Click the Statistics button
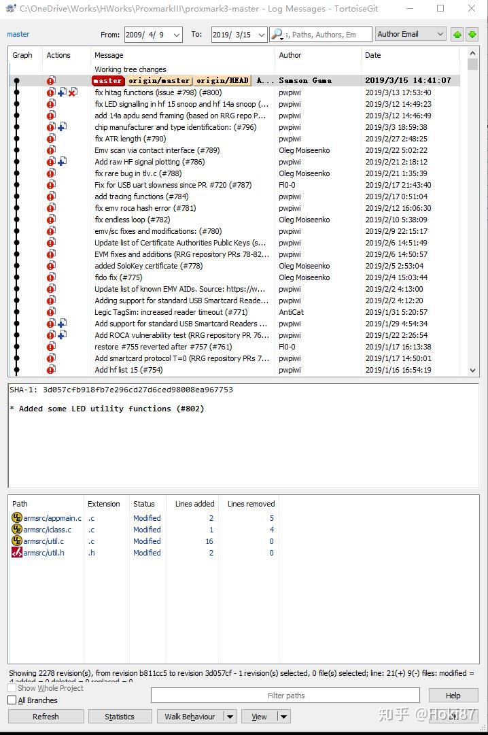488x735 pixels. (120, 716)
